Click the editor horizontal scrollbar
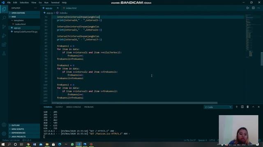Image resolution: width=263 pixels, height=147 pixels. pos(134,103)
